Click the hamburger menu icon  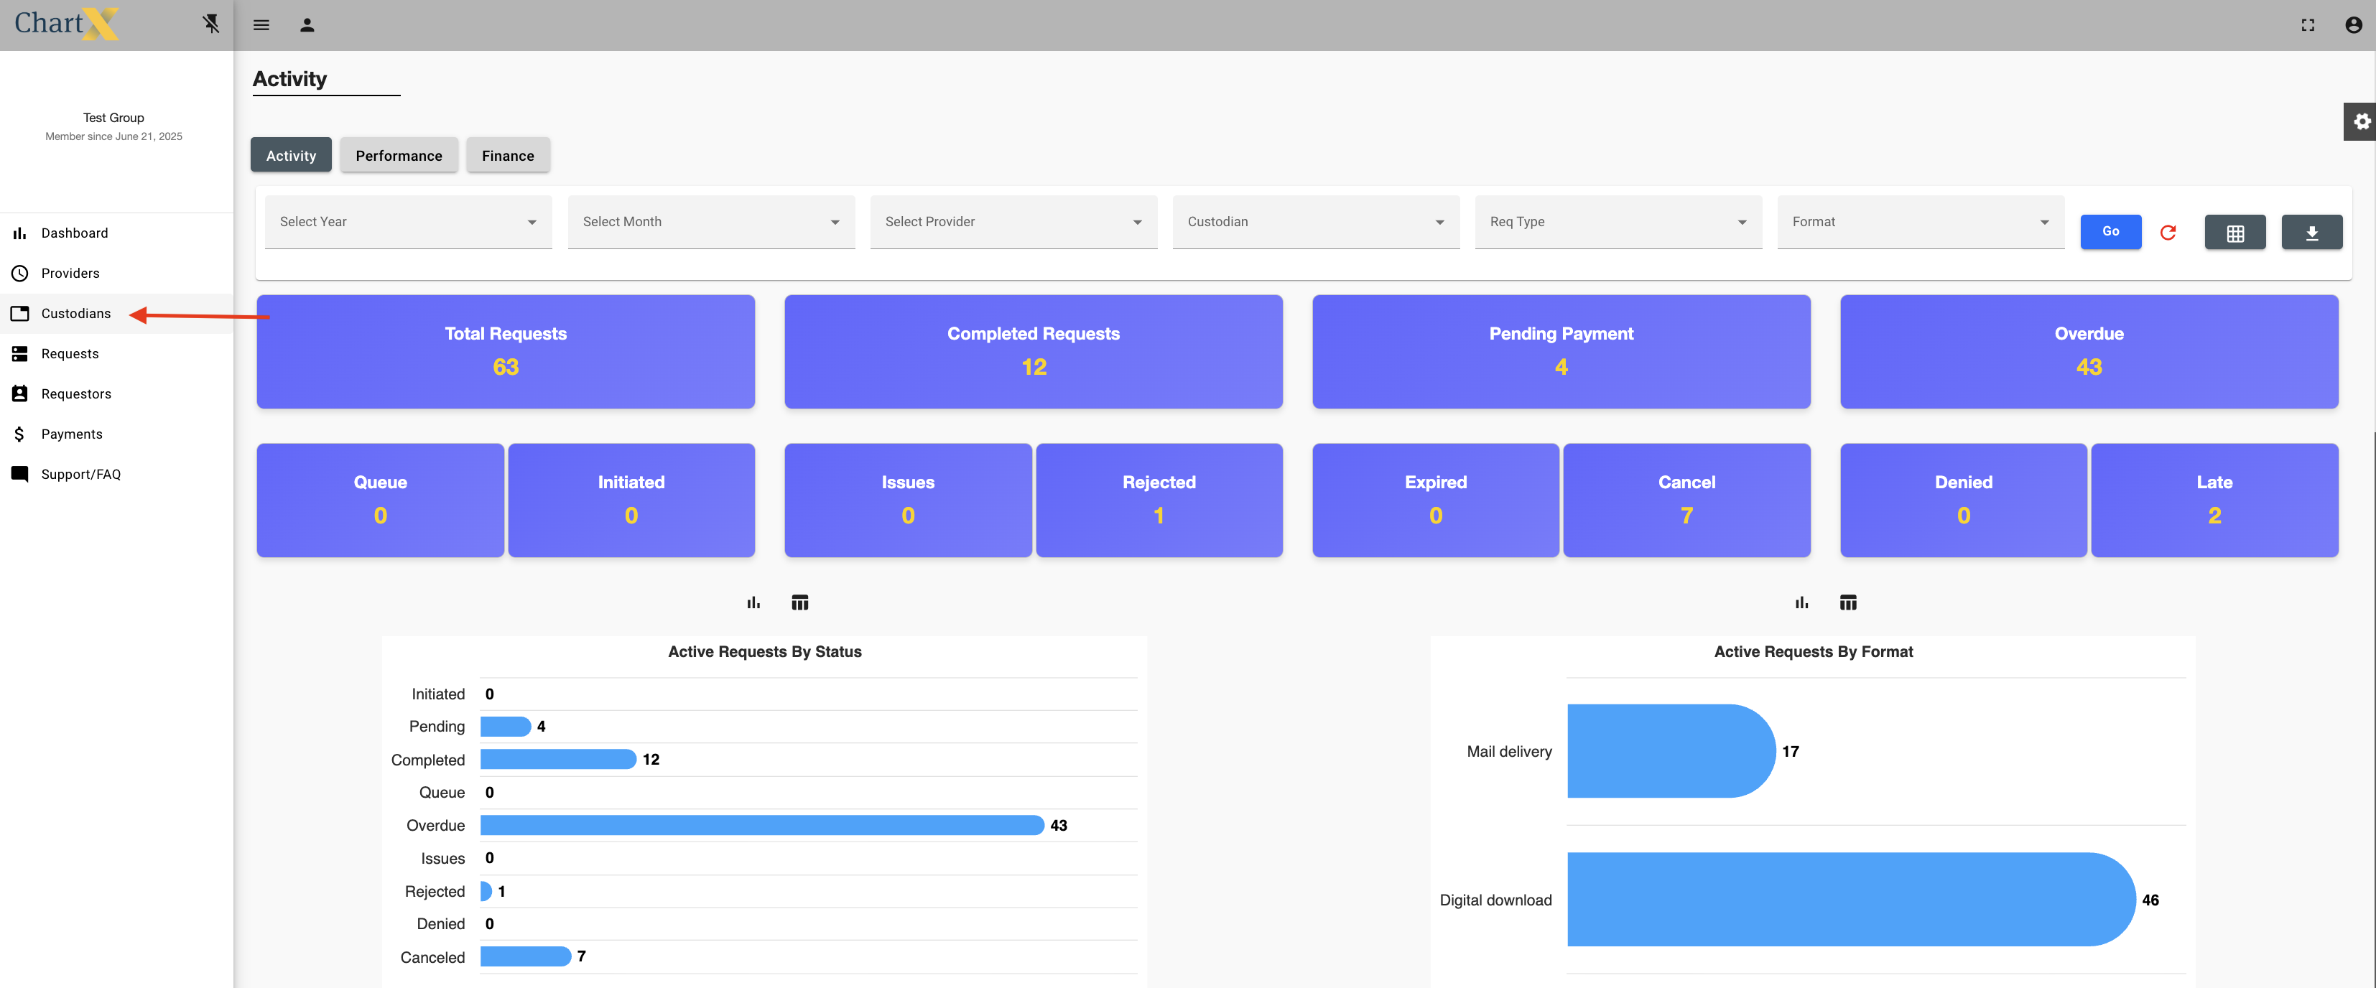[x=261, y=25]
